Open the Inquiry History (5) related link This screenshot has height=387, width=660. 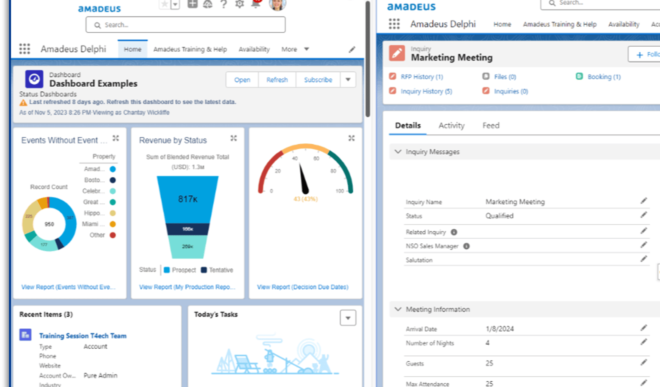(x=426, y=91)
